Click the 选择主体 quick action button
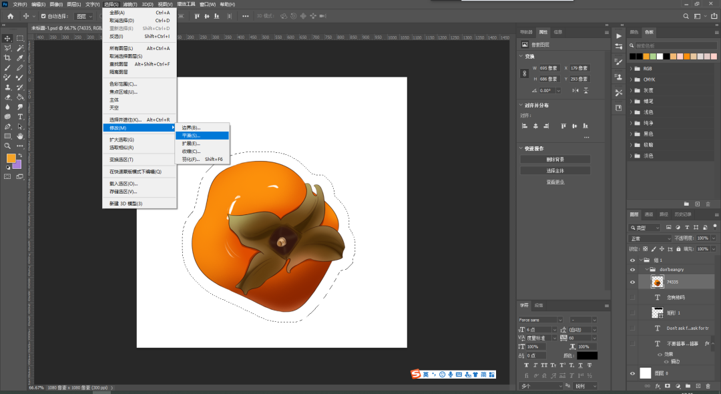This screenshot has height=394, width=721. tap(555, 170)
